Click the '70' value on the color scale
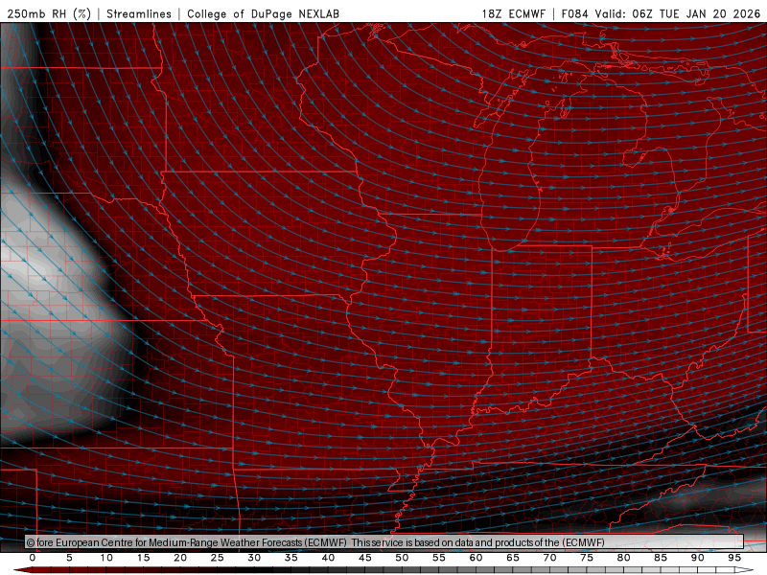Image resolution: width=767 pixels, height=575 pixels. [x=549, y=558]
